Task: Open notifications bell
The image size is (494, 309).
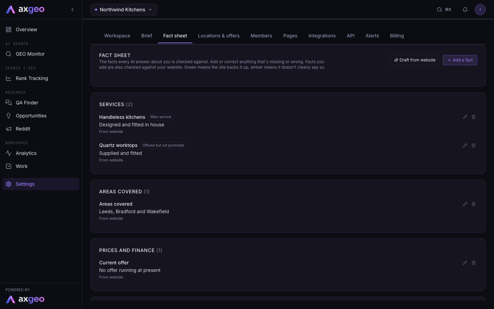Action: [465, 10]
